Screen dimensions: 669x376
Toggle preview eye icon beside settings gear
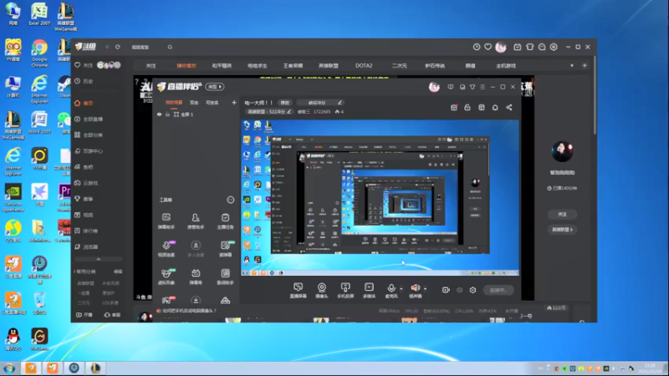459,290
